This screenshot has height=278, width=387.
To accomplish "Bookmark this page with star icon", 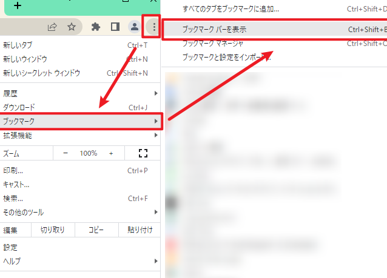I will coord(72,27).
